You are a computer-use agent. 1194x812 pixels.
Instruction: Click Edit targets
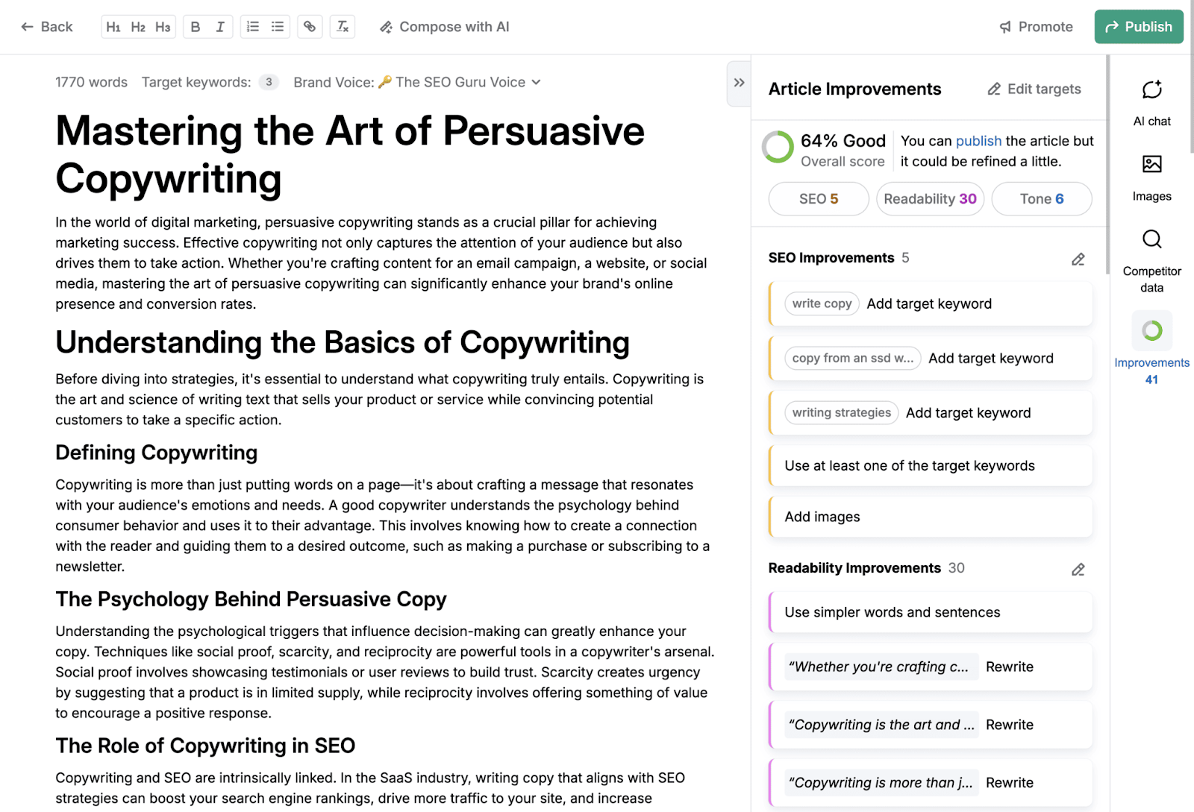[1034, 89]
